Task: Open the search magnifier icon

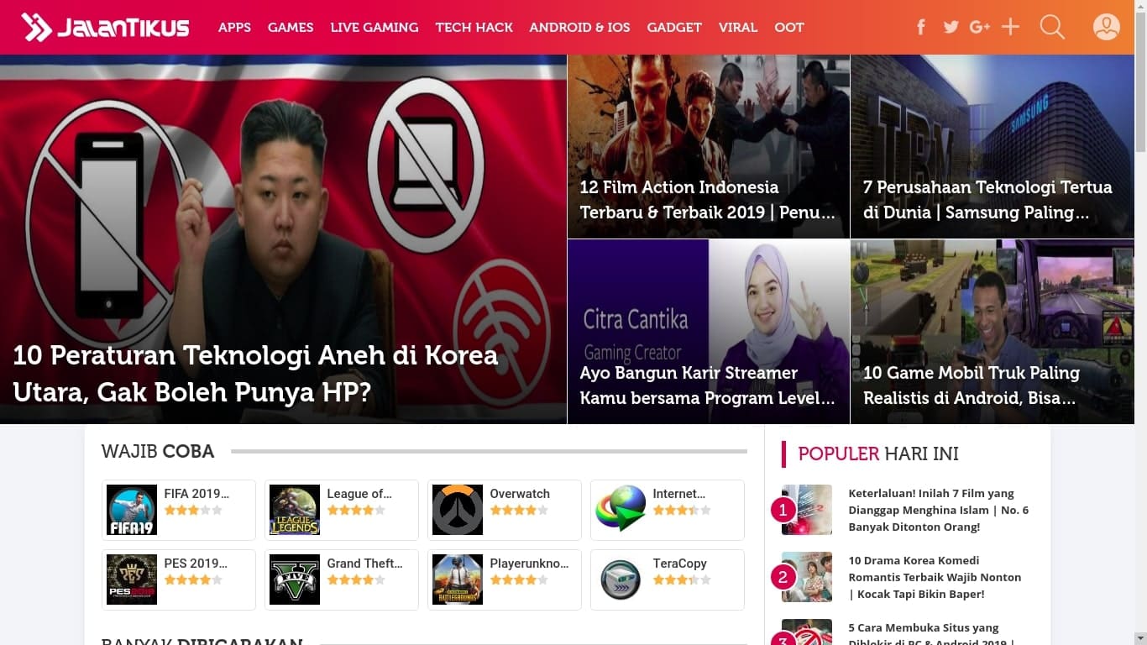Action: click(x=1052, y=27)
